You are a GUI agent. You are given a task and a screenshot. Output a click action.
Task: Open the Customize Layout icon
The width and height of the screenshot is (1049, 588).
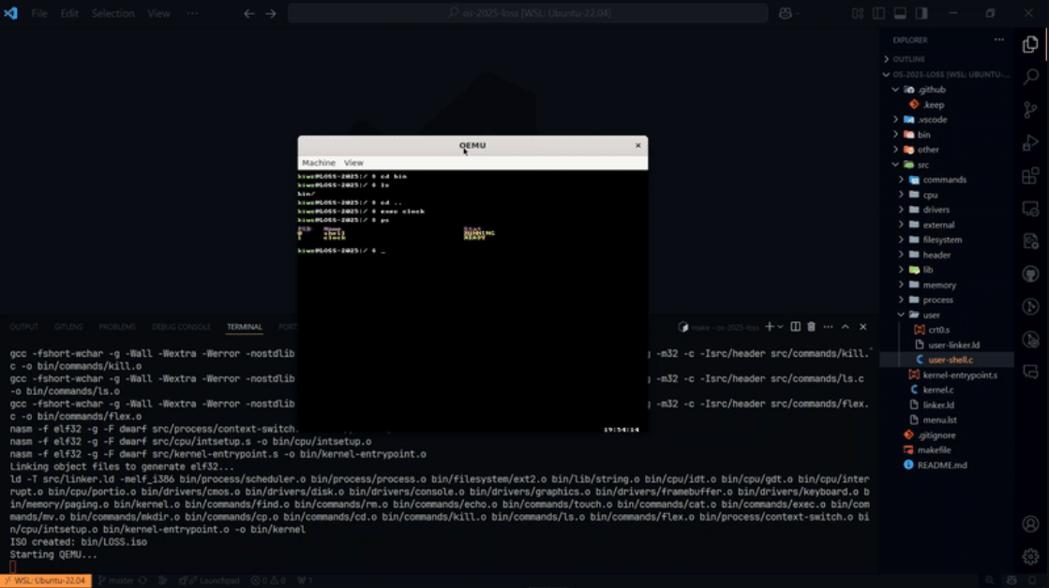point(858,13)
